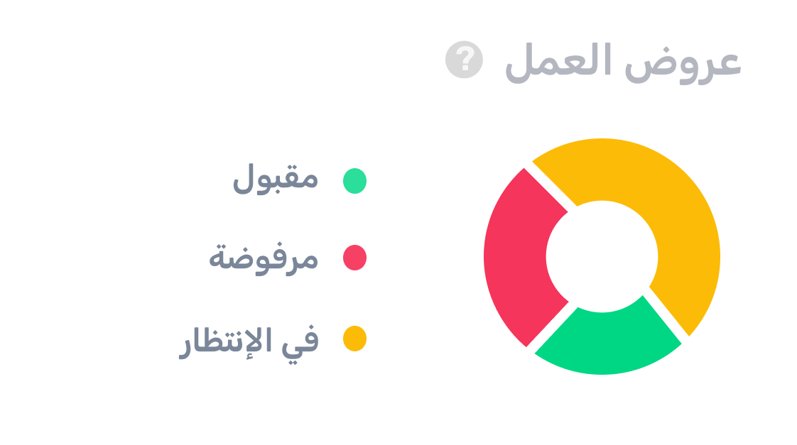The width and height of the screenshot is (797, 445).
Task: Click the gap between yellow and green segments
Action: (667, 314)
